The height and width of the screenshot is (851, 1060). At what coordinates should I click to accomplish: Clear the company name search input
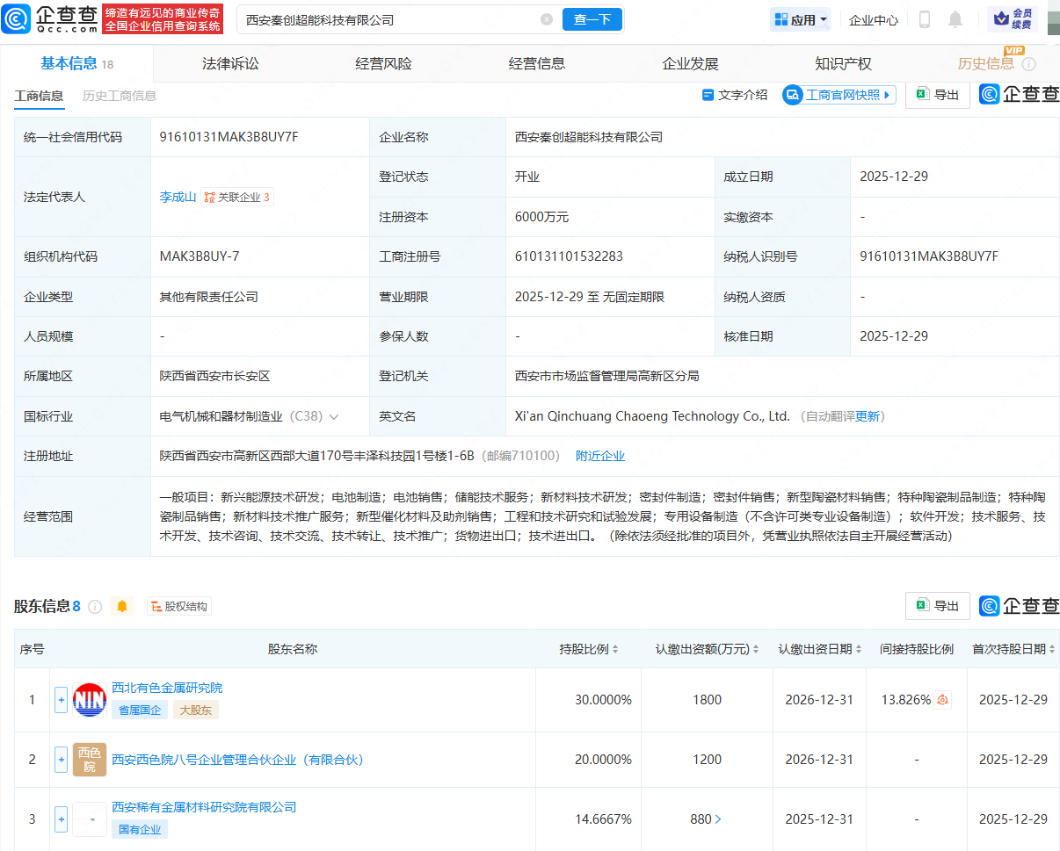548,18
